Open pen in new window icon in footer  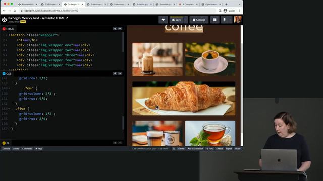click(174, 149)
